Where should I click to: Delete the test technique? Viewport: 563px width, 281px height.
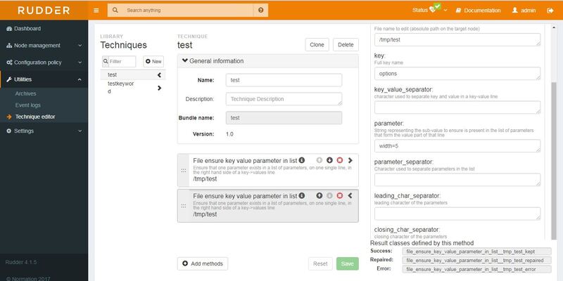346,45
